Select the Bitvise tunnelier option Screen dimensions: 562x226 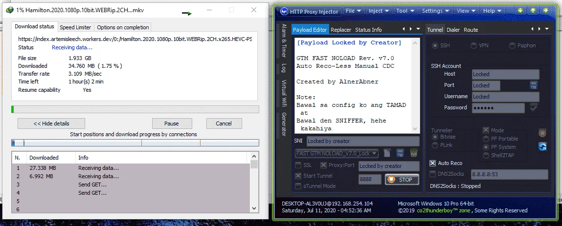click(x=435, y=137)
